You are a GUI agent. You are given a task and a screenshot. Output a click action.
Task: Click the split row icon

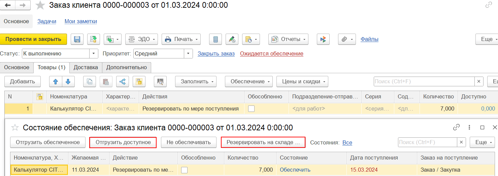point(123,81)
